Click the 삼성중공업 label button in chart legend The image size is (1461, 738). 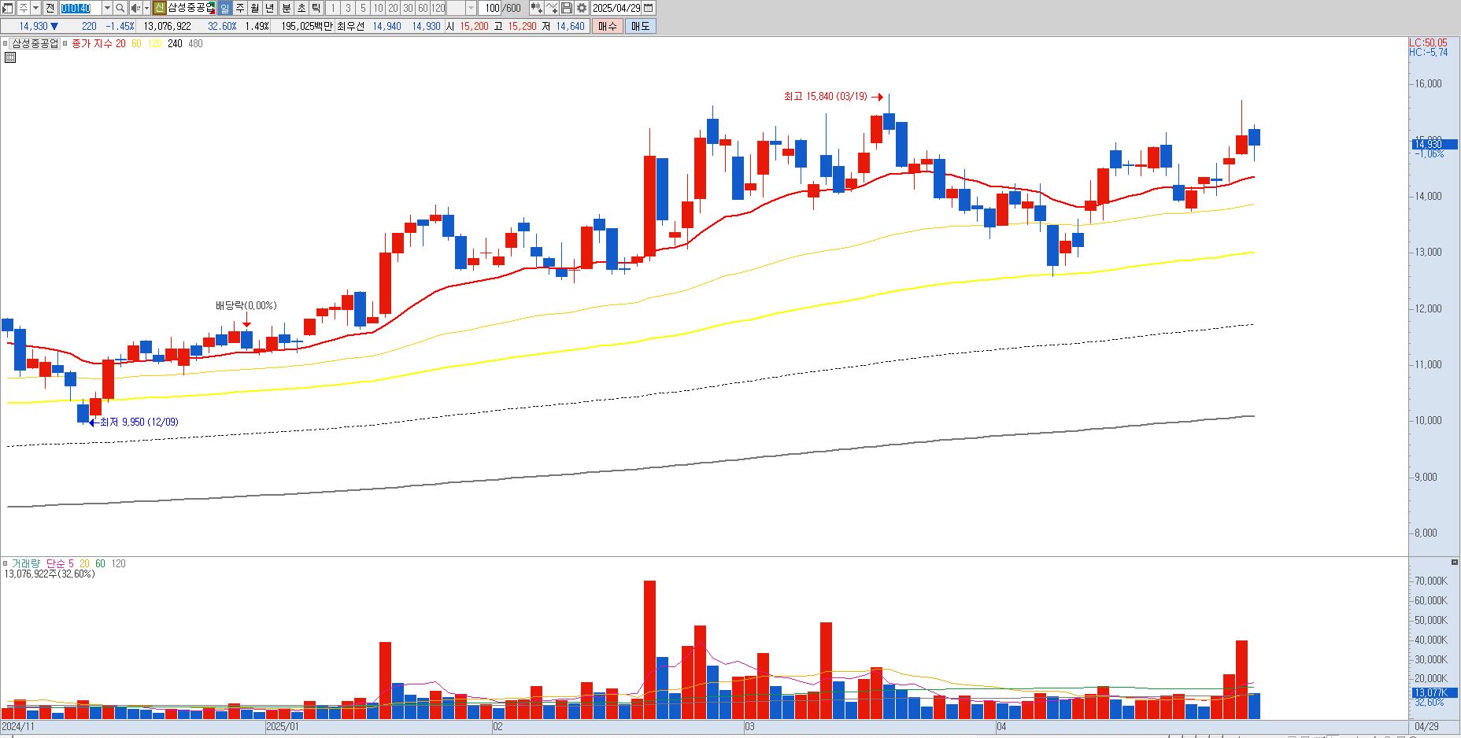coord(35,44)
